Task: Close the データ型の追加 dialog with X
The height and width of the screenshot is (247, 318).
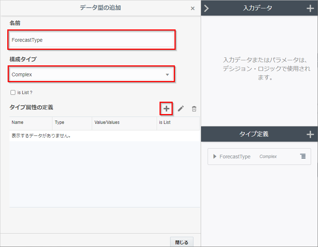Action: pyautogui.click(x=193, y=8)
